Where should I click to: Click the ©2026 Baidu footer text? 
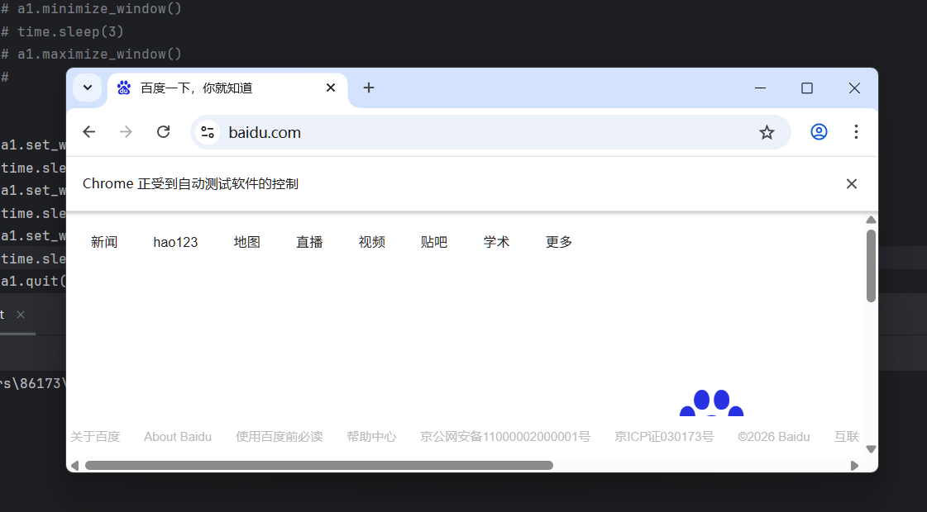point(774,437)
